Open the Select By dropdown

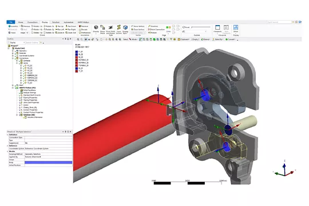tap(217, 39)
